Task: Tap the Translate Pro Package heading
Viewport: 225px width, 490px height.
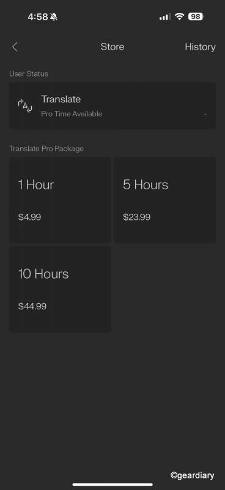Action: pos(46,149)
